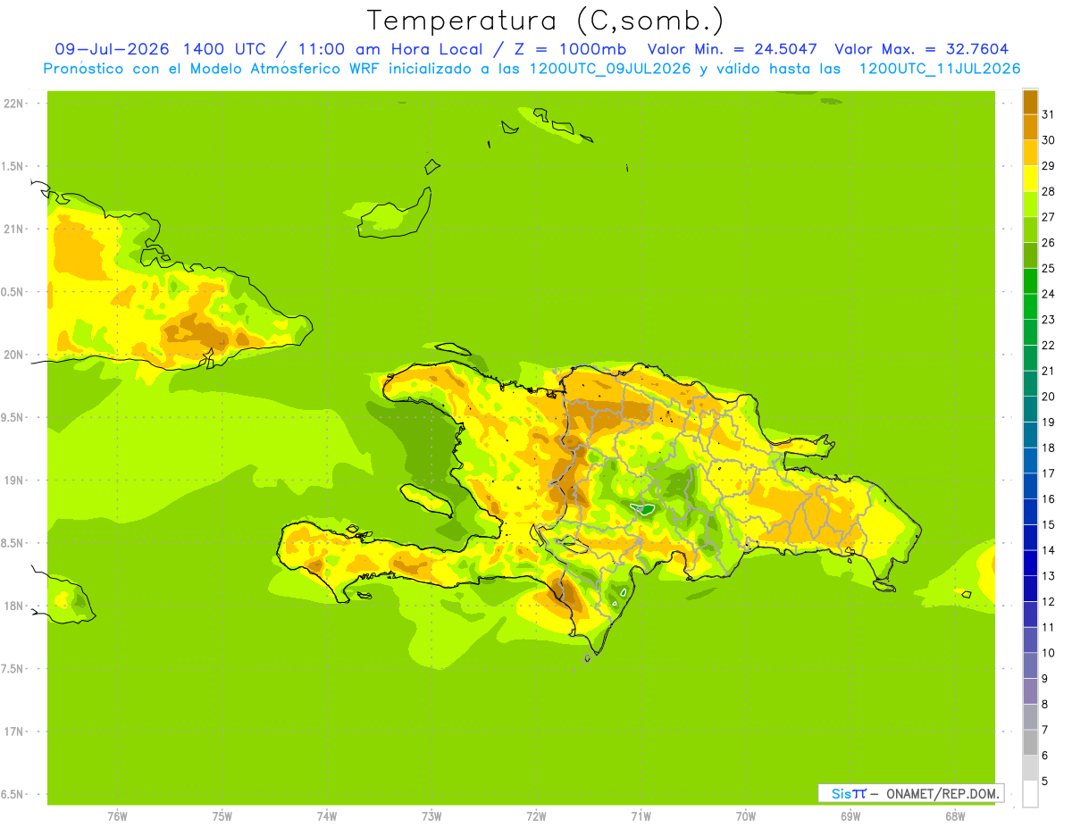Select the Valor Min. = 24.5047 value
The width and height of the screenshot is (1072, 828).
733,49
